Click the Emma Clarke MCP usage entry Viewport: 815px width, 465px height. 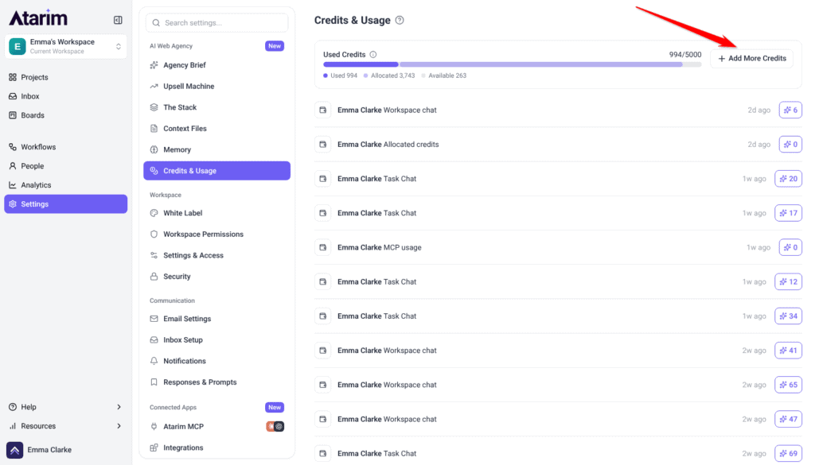[x=558, y=247]
